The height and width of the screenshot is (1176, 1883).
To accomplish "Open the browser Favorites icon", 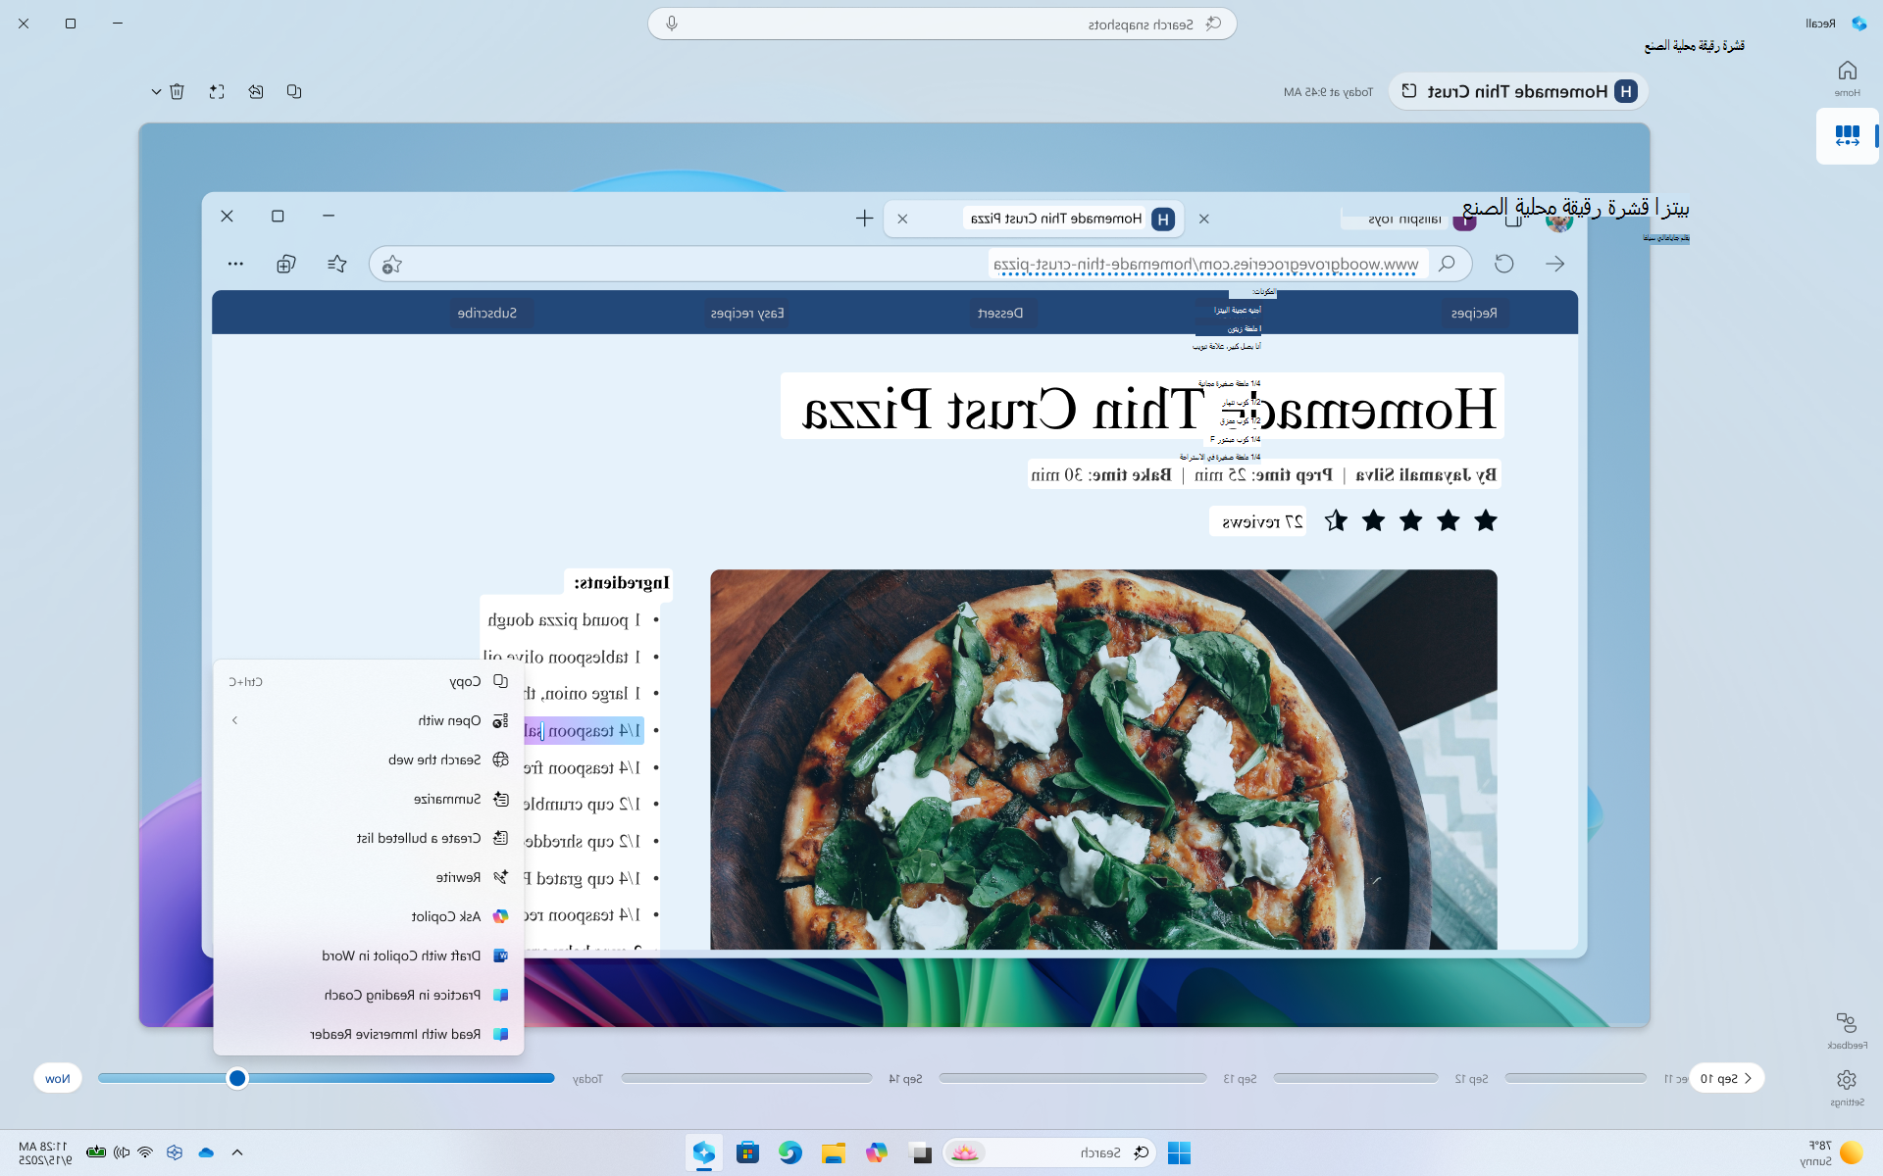I will [336, 264].
